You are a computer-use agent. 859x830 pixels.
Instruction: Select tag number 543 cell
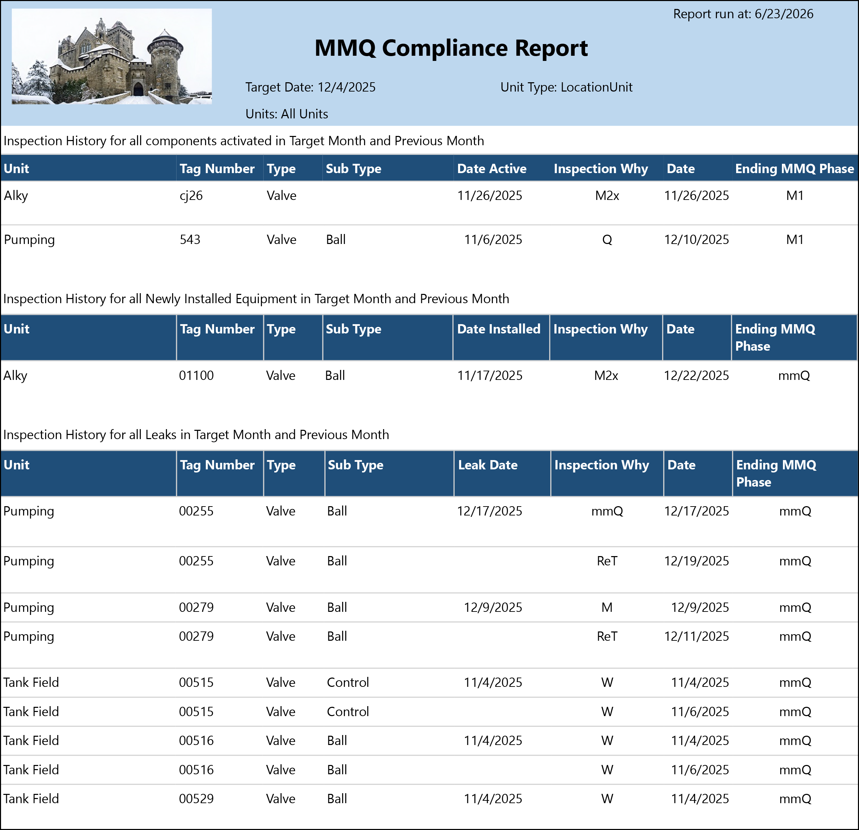(x=190, y=240)
